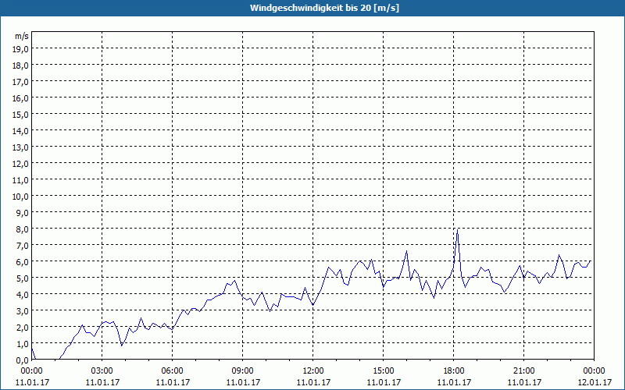Click the 12.01.17 date label
The image size is (625, 390).
coord(595,382)
